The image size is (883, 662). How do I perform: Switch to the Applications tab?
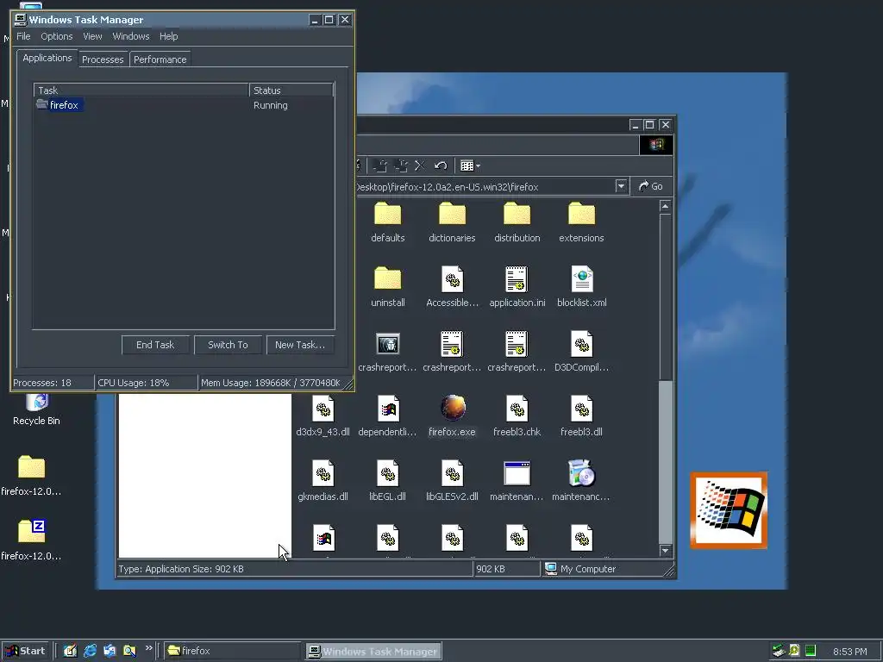click(x=47, y=58)
